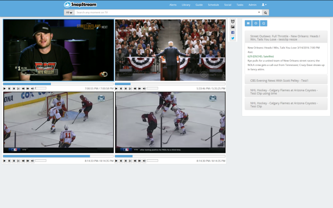
Task: Click scissors clip icon on Street Outlaws player
Action: click(x=19, y=88)
